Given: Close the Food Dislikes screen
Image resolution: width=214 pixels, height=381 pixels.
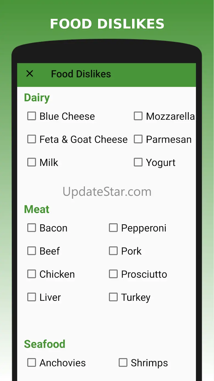Looking at the screenshot, I should (x=30, y=74).
